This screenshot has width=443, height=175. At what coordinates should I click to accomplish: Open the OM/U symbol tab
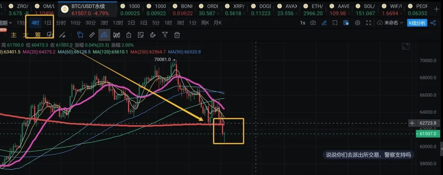[44, 9]
